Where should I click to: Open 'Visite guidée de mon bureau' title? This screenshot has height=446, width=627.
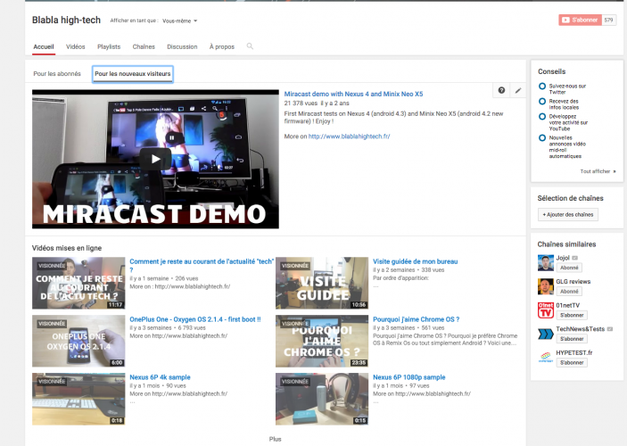415,261
